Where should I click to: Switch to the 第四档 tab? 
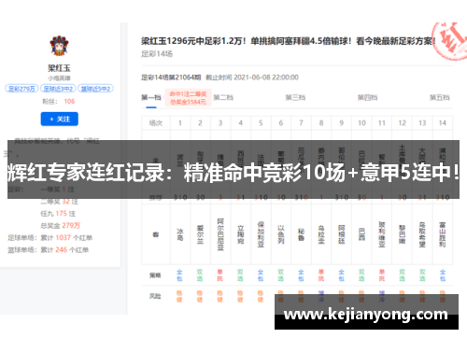[x=367, y=97]
